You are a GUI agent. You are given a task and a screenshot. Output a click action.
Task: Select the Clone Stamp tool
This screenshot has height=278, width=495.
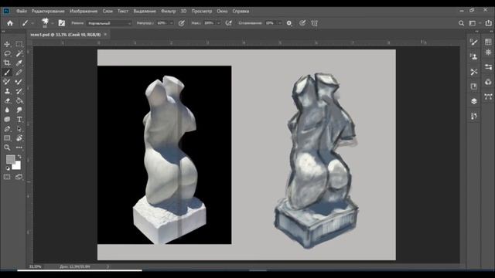7,91
